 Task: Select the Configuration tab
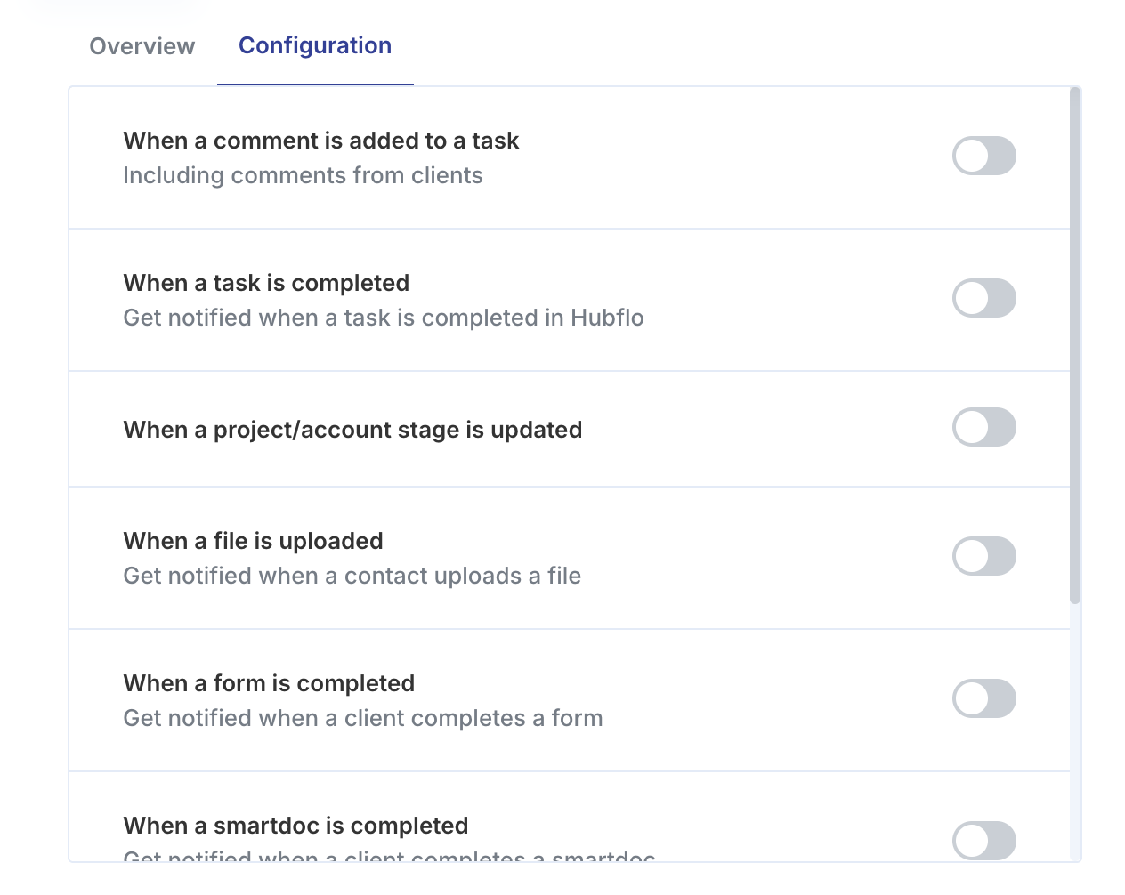[x=315, y=46]
